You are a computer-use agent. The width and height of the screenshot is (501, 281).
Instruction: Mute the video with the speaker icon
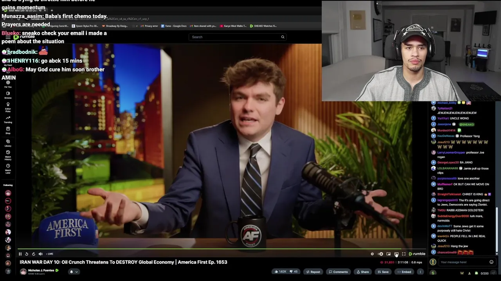point(40,254)
